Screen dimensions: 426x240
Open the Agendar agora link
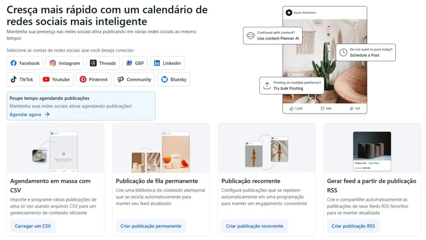coord(29,114)
